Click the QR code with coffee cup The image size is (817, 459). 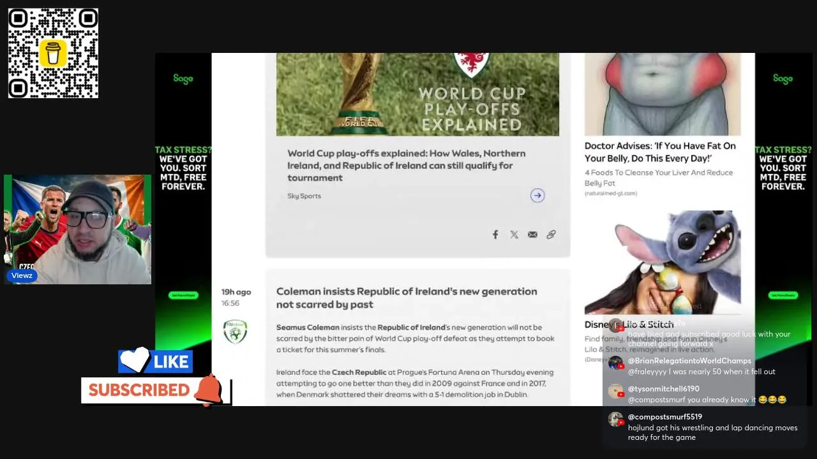(x=53, y=53)
